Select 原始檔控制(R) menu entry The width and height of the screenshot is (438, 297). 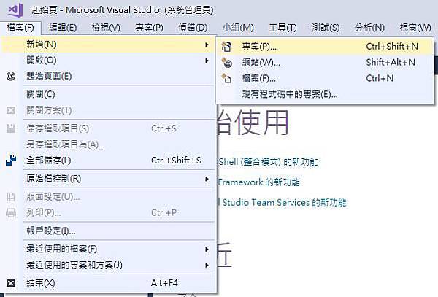[x=108, y=179]
